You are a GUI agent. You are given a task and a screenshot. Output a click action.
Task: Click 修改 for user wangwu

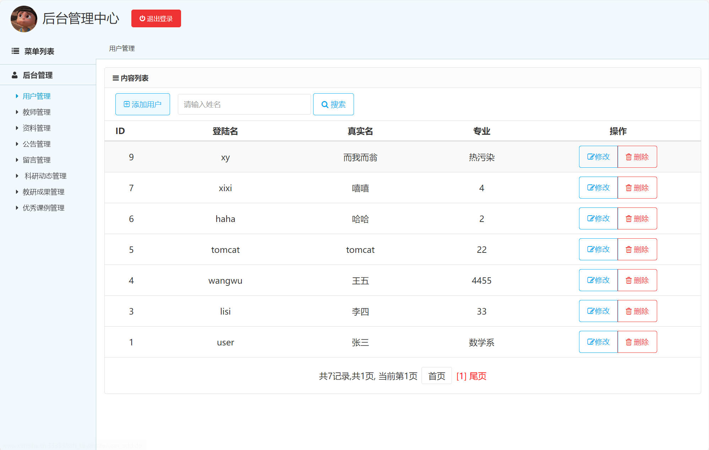[599, 280]
